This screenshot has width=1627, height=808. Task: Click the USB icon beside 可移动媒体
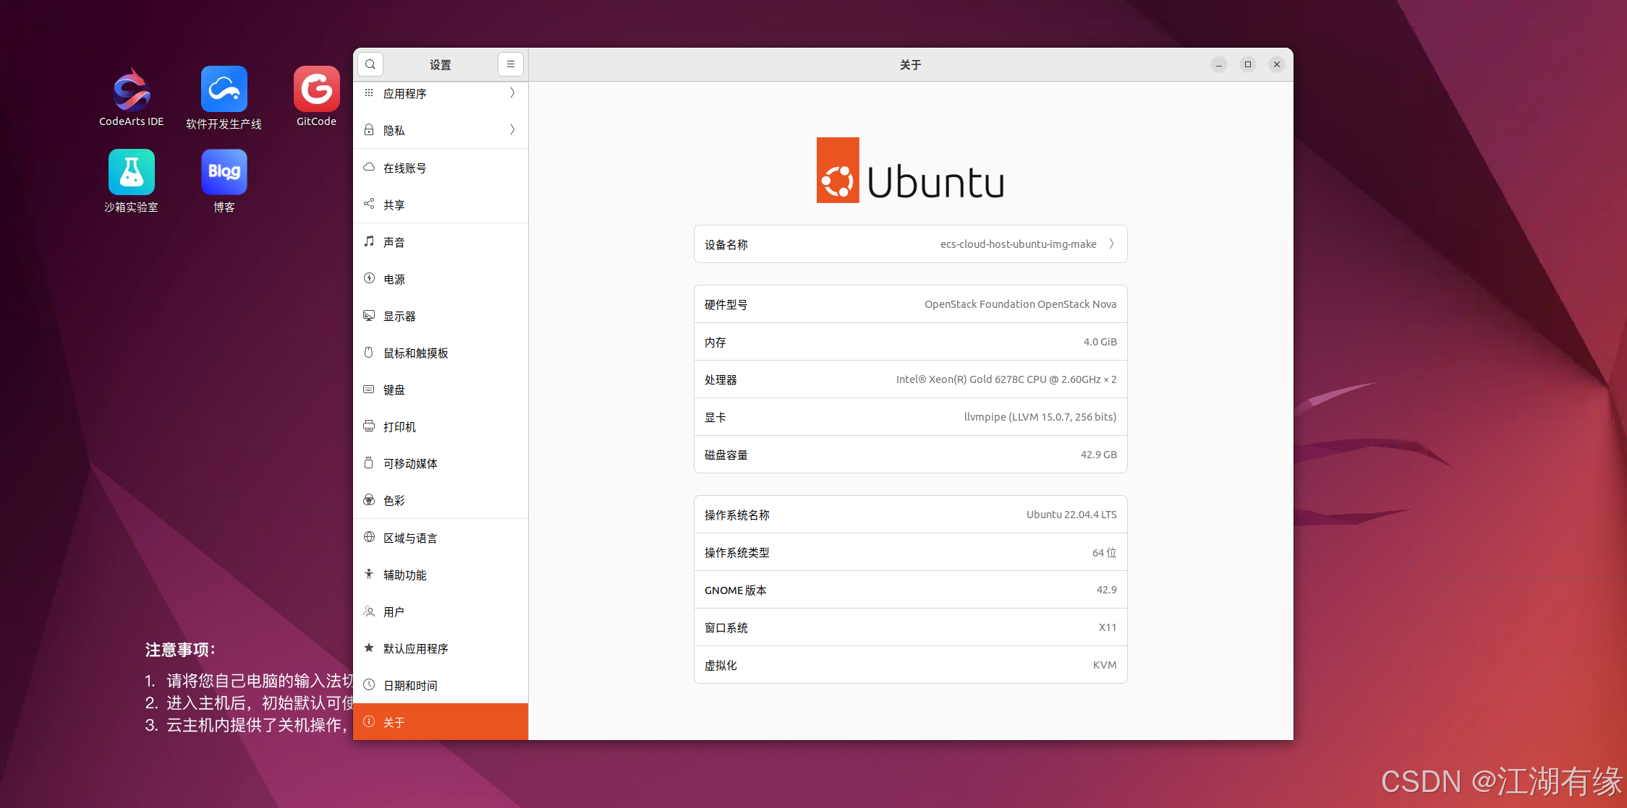(369, 463)
